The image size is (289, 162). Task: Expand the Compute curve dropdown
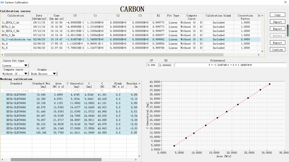pos(15,74)
